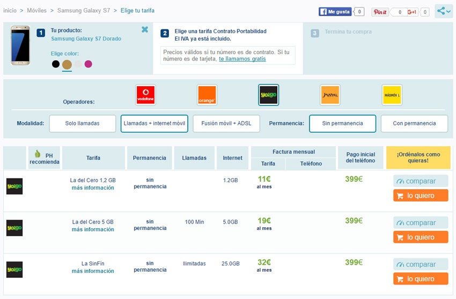Select Solo llamadas modality
The image size is (456, 299).
(82, 123)
